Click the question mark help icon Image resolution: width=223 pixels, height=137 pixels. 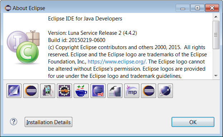[x=14, y=122]
